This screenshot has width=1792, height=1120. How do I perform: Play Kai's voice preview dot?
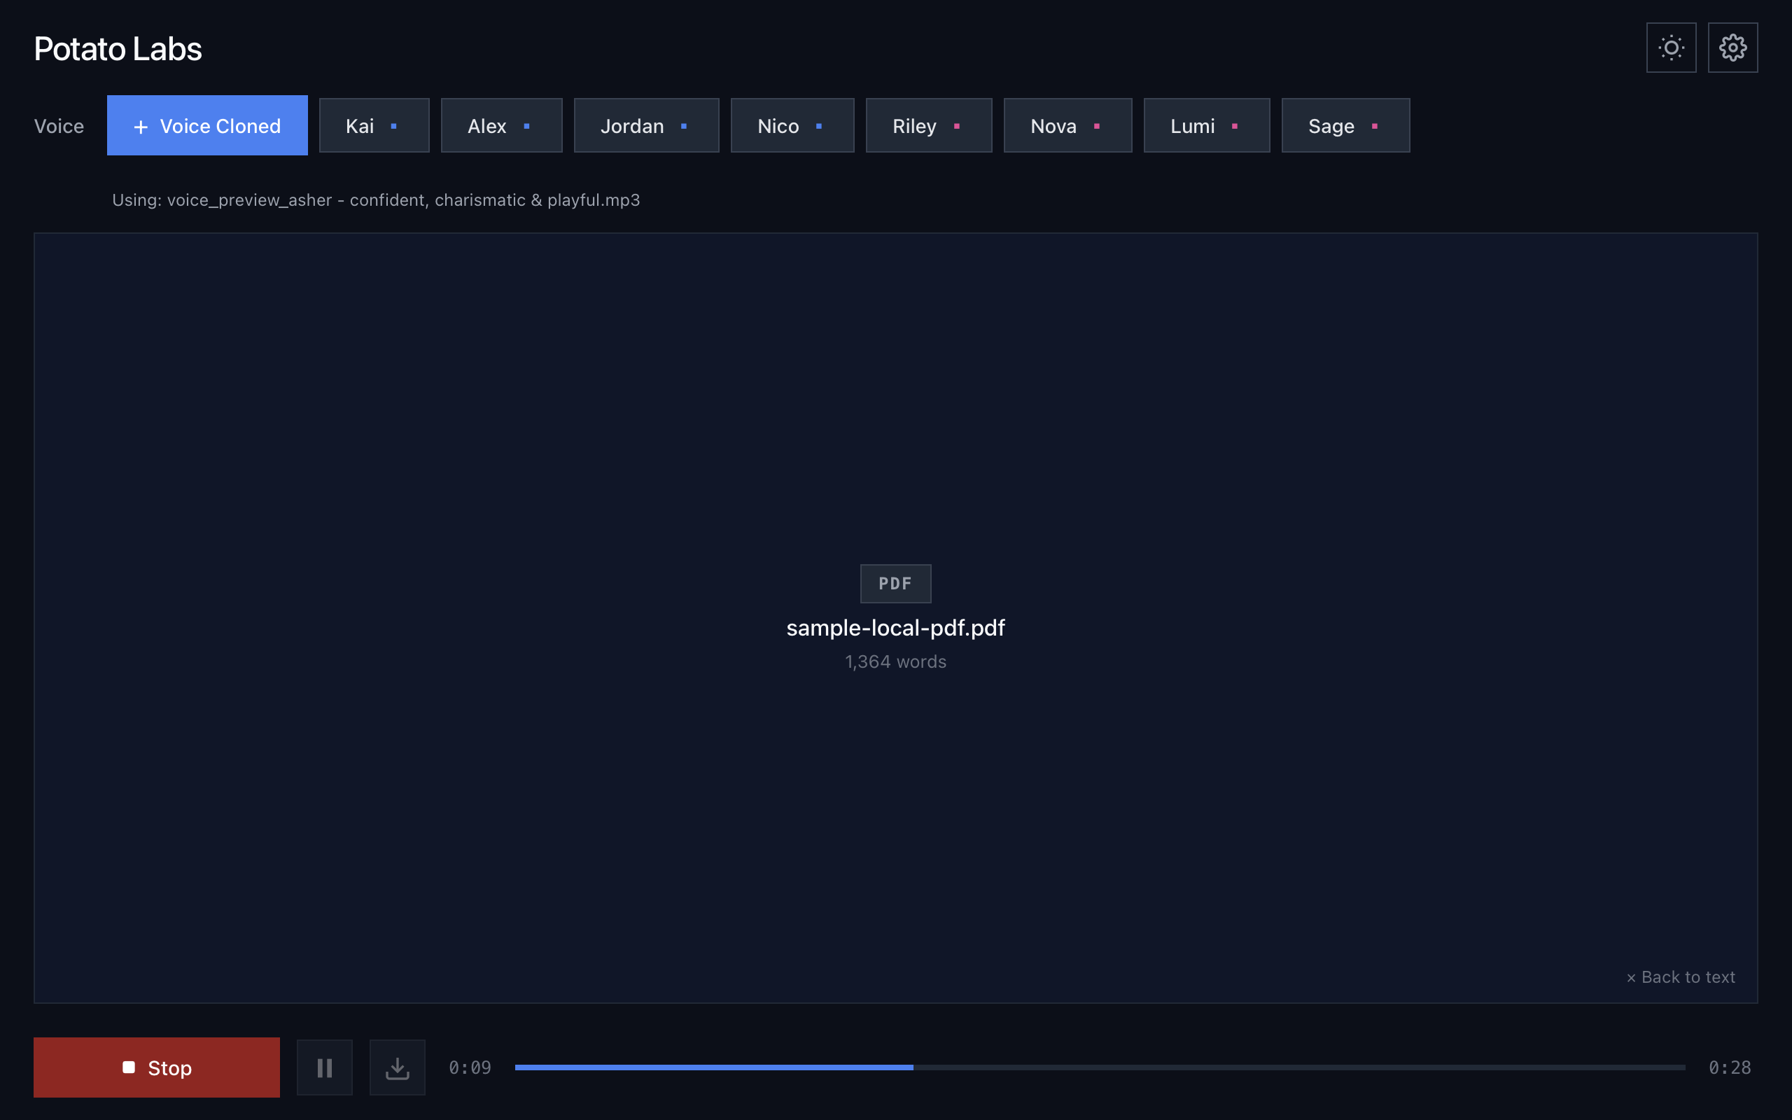(x=393, y=126)
